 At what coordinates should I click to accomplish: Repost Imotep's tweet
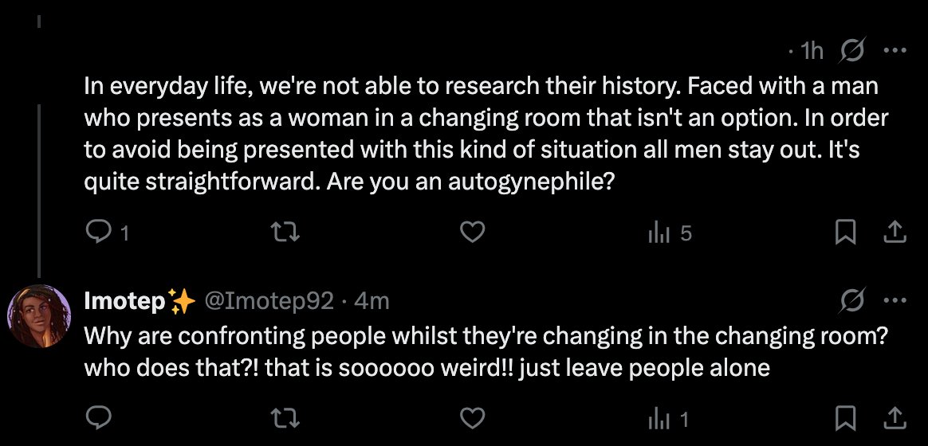[284, 417]
